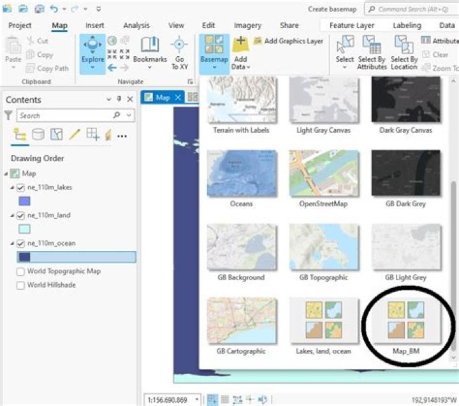
Task: Click Add Graphics Layer
Action: (x=288, y=41)
